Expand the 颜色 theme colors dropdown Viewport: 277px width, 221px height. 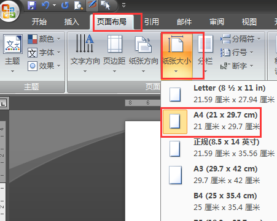pyautogui.click(x=44, y=39)
